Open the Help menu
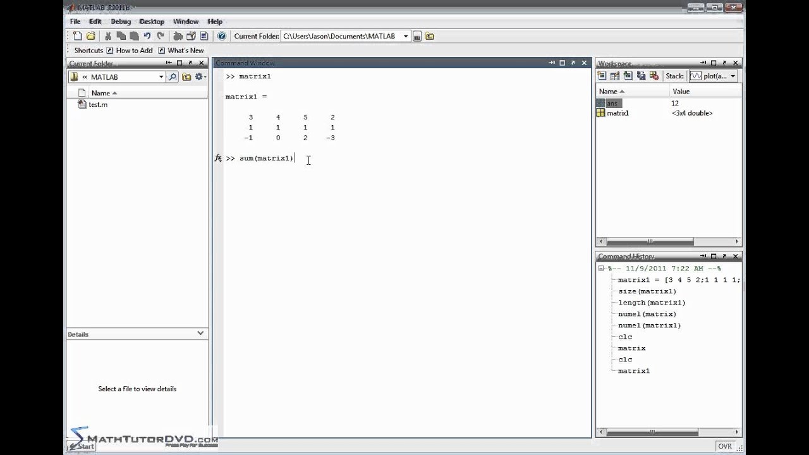 pos(215,21)
